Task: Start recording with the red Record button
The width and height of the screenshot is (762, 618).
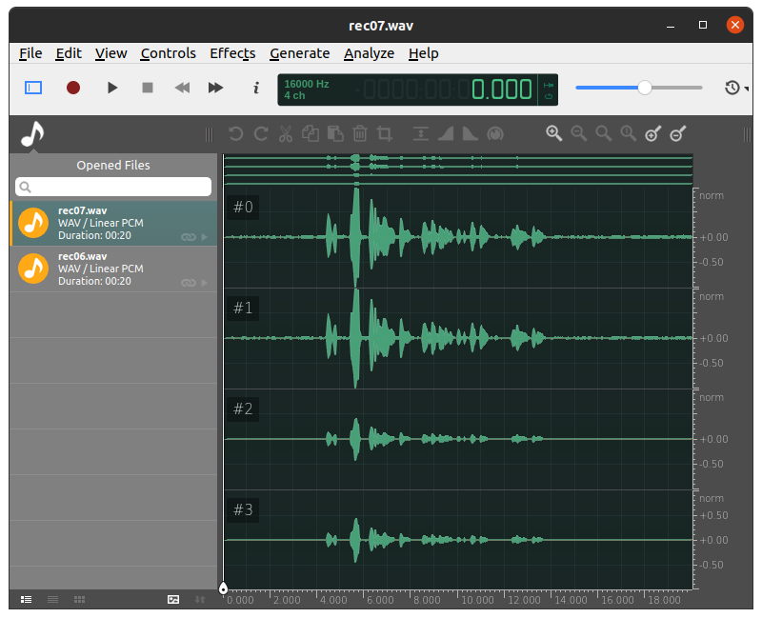Action: (73, 88)
